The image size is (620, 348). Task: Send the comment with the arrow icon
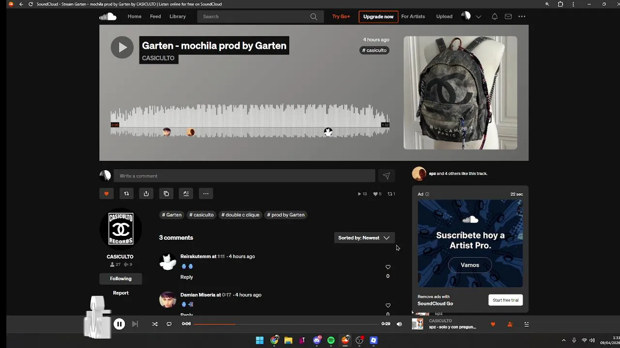387,176
